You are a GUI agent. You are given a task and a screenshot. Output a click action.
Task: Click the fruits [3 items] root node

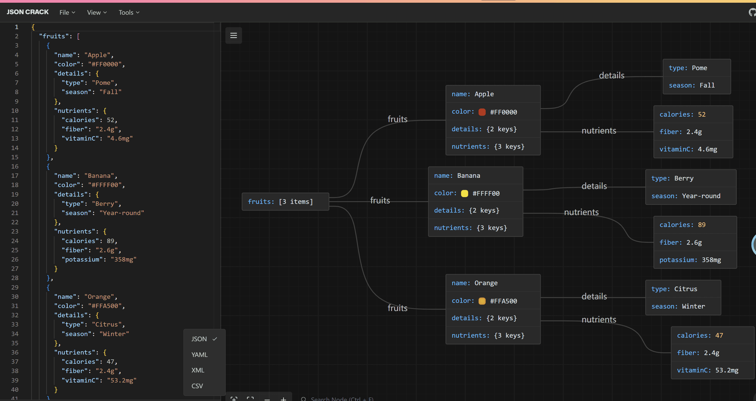285,202
